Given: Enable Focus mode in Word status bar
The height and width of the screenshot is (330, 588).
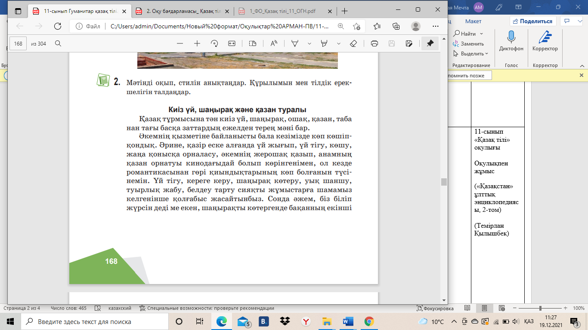Looking at the screenshot, I should 435,308.
